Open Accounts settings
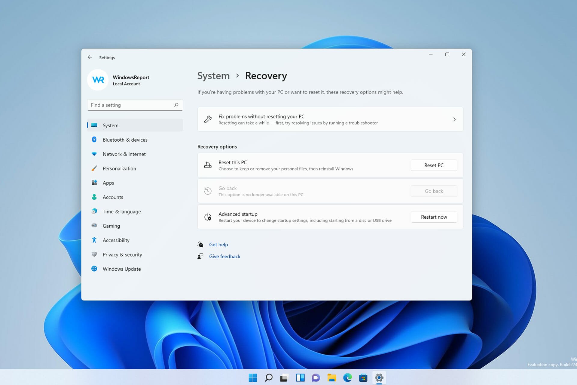577x385 pixels. click(x=135, y=197)
